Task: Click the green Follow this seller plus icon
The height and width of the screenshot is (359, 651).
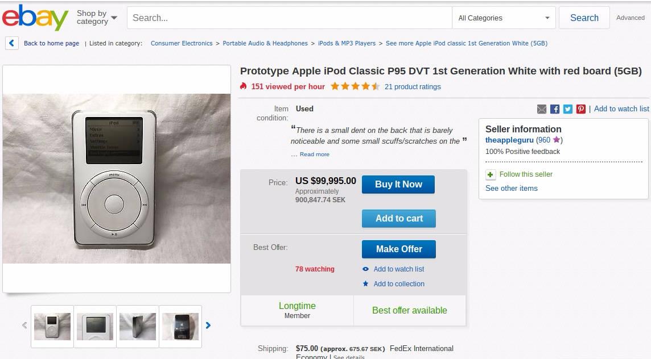Action: [x=491, y=174]
